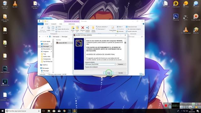Open the Papelera de reciclaje desktop icon
This screenshot has width=201, height=113.
pos(5,5)
